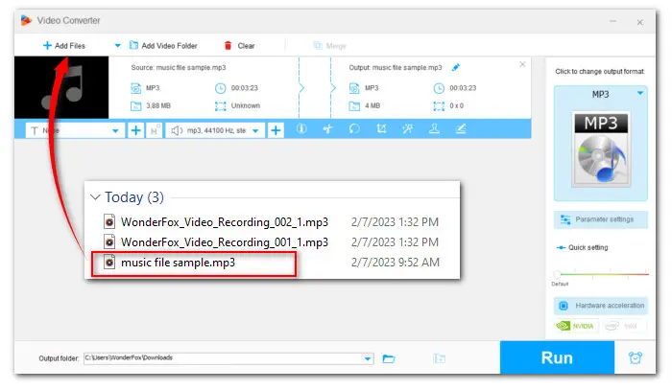Open the alarm clock scheduler icon
Viewport: 672px width, 390px height.
(x=636, y=357)
